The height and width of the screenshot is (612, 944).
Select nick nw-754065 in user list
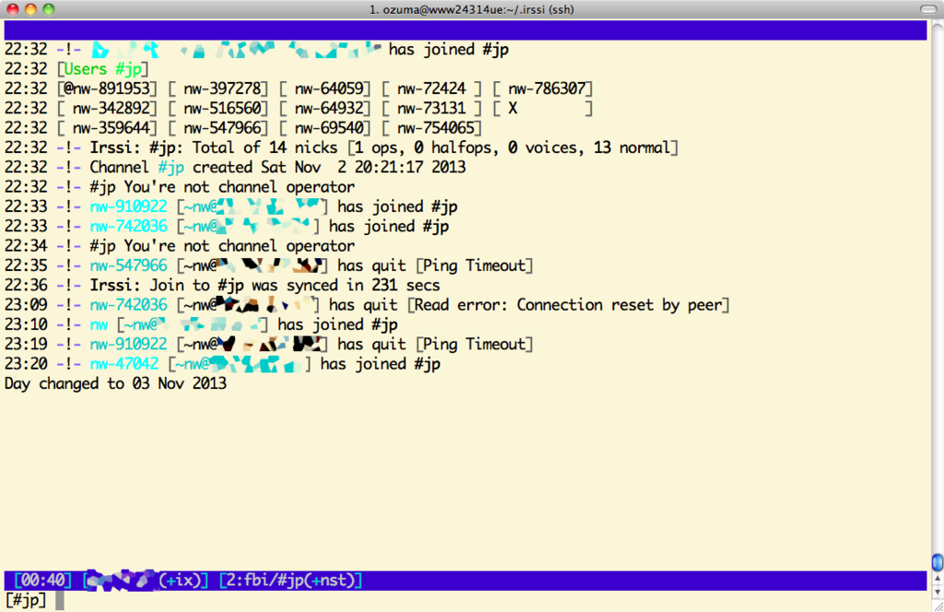[x=436, y=127]
